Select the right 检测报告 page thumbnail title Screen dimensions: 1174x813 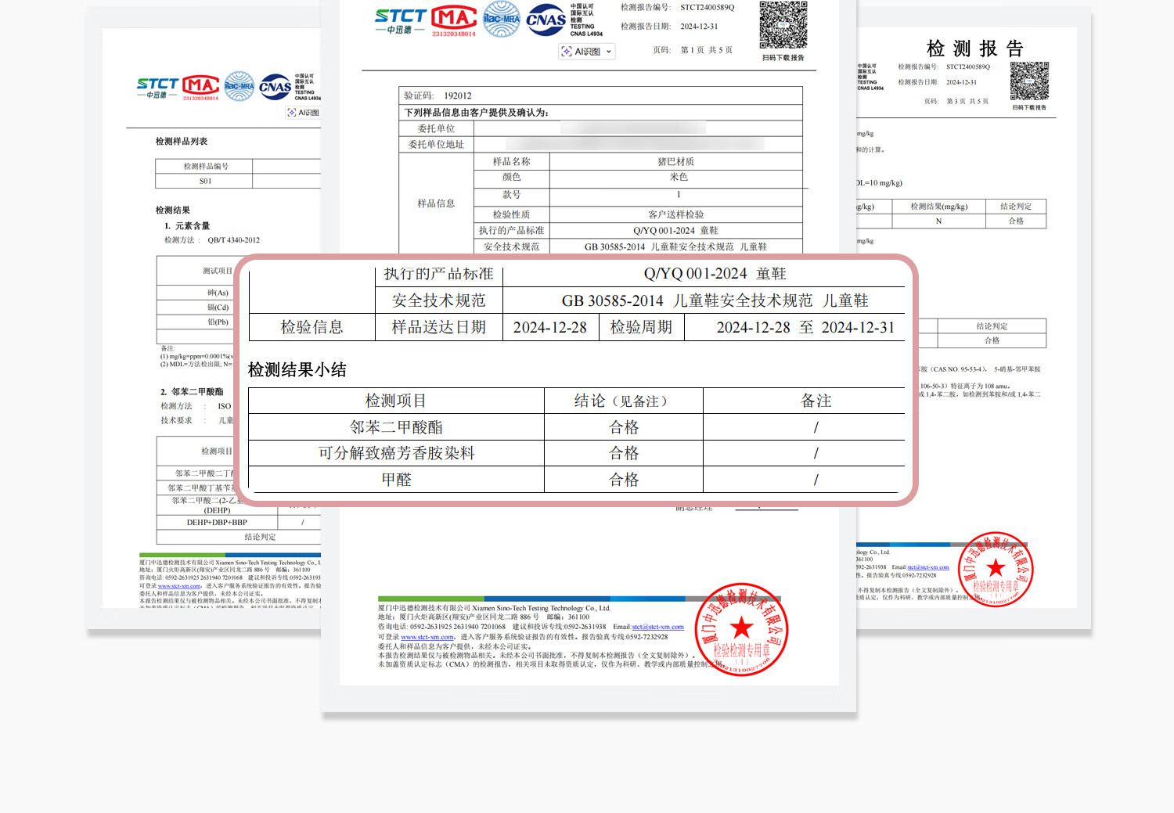pyautogui.click(x=974, y=49)
